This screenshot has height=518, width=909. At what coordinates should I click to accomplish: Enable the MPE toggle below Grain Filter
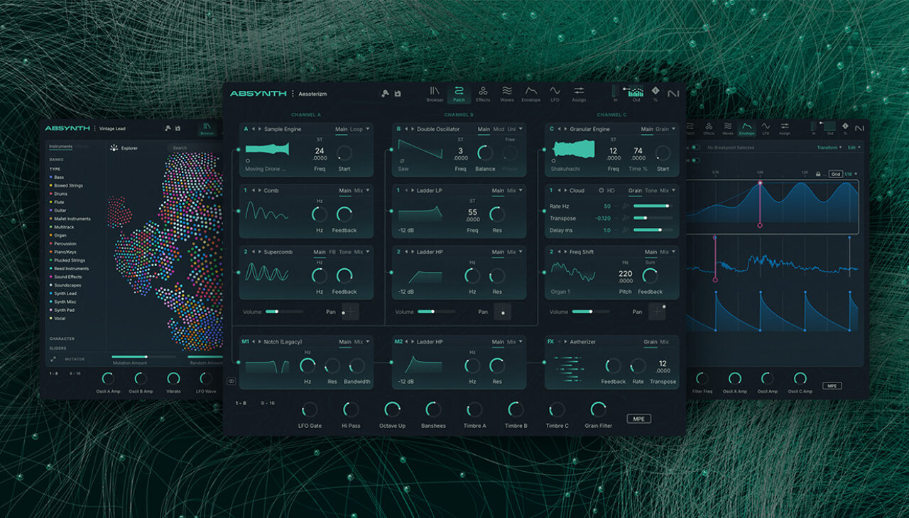638,419
